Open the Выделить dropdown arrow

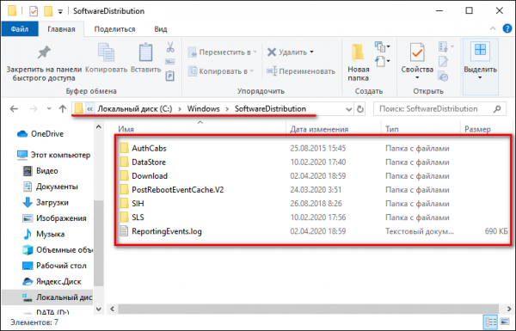[480, 77]
